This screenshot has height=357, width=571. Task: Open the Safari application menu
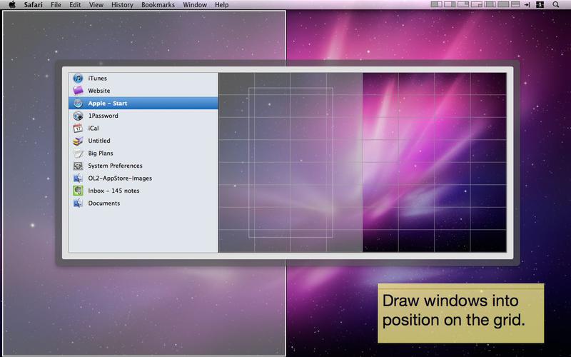pos(34,5)
